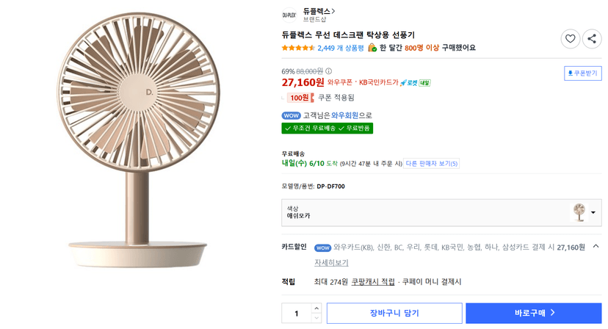Click the fan color thumbnail in dropdown
This screenshot has width=608, height=329.
point(579,212)
